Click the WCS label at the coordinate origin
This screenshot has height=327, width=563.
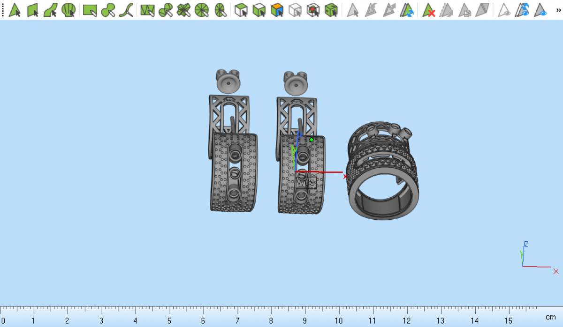[305, 183]
